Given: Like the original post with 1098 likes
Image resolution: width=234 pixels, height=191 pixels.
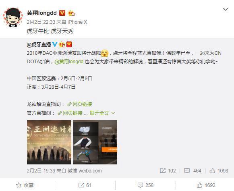Looking at the screenshot, I should pyautogui.click(x=219, y=171).
